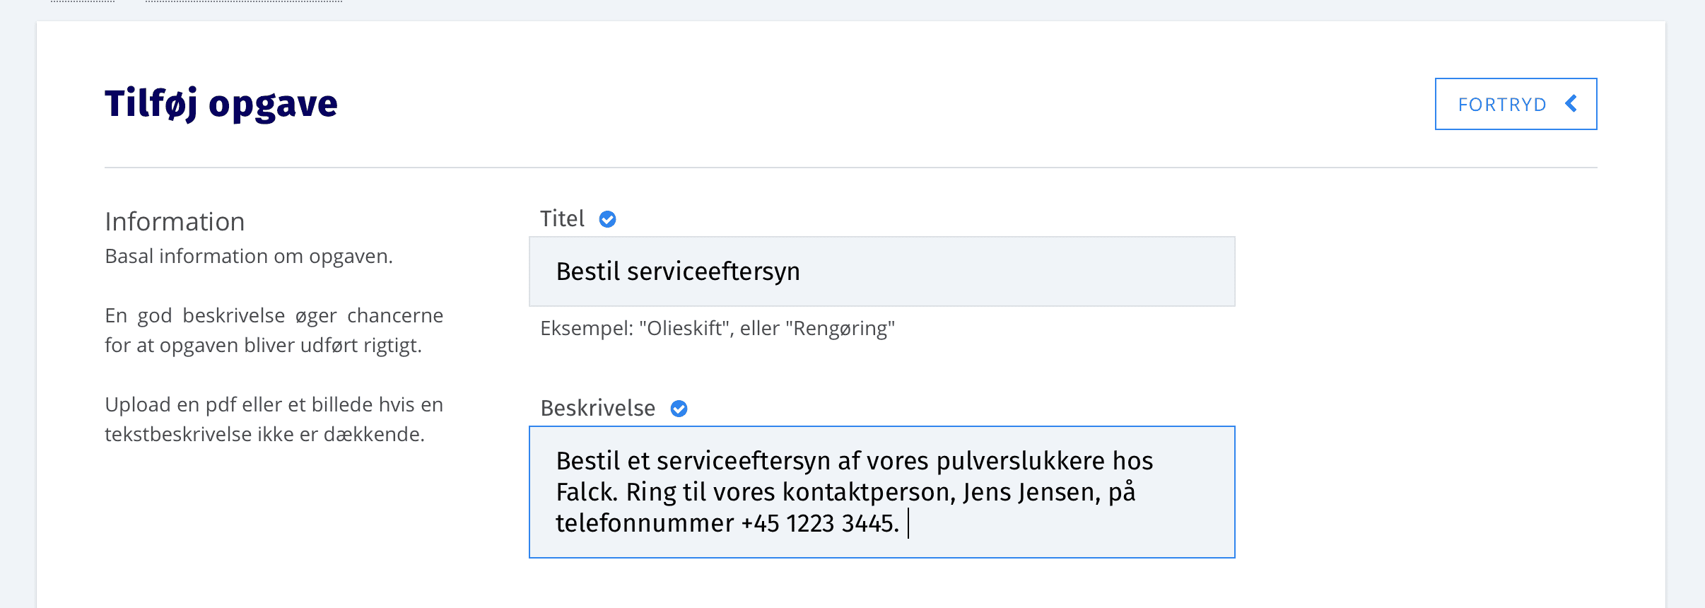Click the word "serviceeftersyn" in the Titel field
The image size is (1705, 608).
point(713,271)
